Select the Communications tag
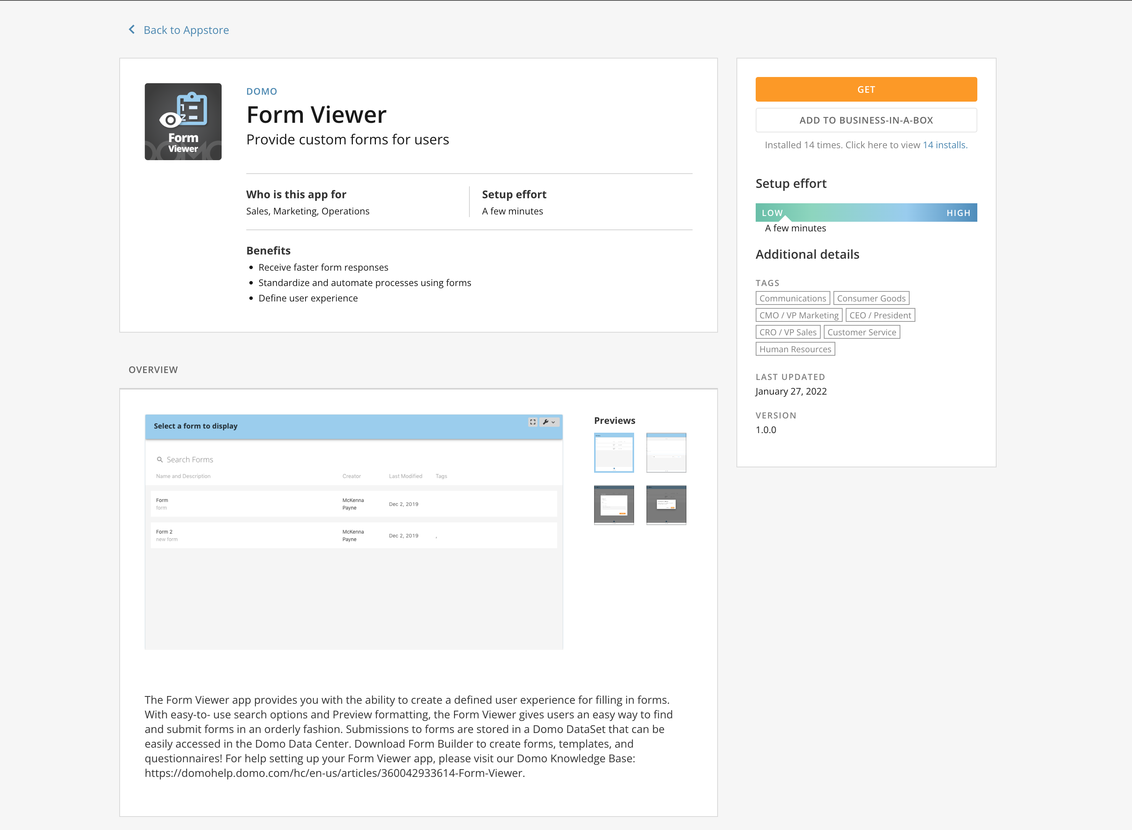The width and height of the screenshot is (1132, 830). coord(792,298)
